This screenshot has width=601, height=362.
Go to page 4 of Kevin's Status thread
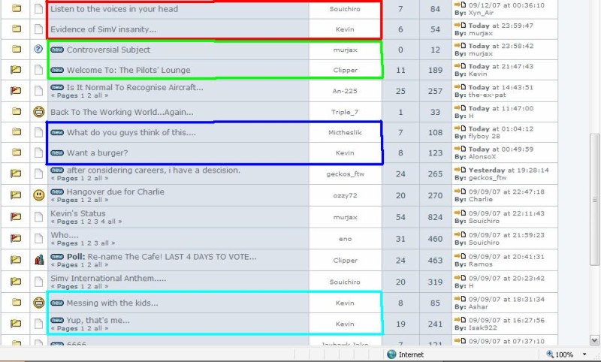103,222
